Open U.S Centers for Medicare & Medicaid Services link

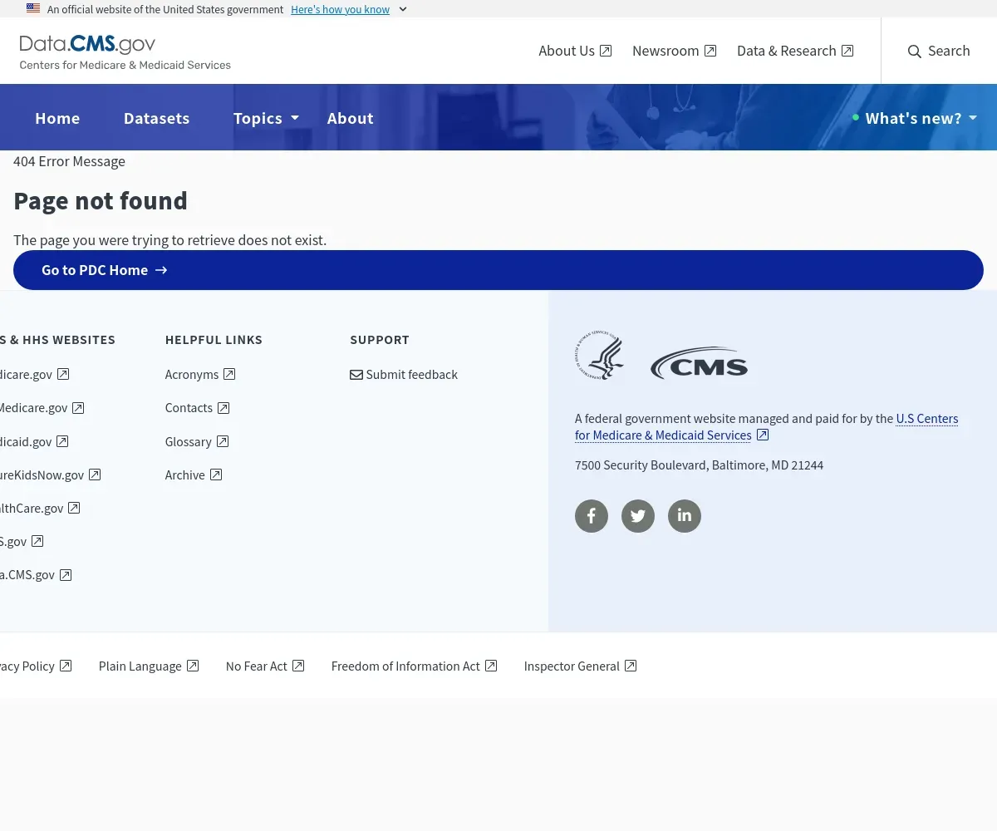(x=766, y=427)
